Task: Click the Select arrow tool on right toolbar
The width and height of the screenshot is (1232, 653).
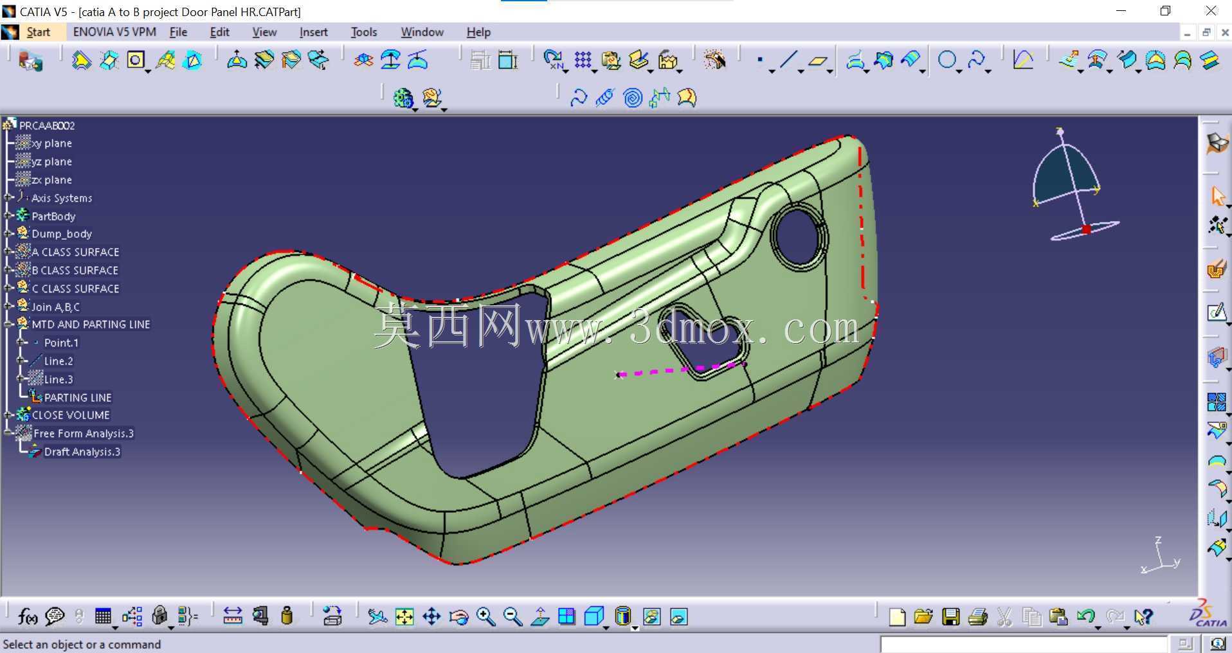Action: [x=1217, y=195]
